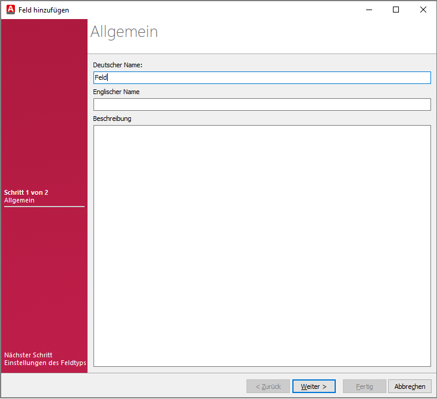The width and height of the screenshot is (437, 399).
Task: Maximize the Feld hinzufügen dialog
Action: [x=396, y=10]
